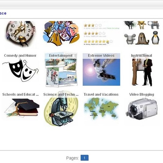
Task: Click the Entertainment category title
Action: [61, 55]
